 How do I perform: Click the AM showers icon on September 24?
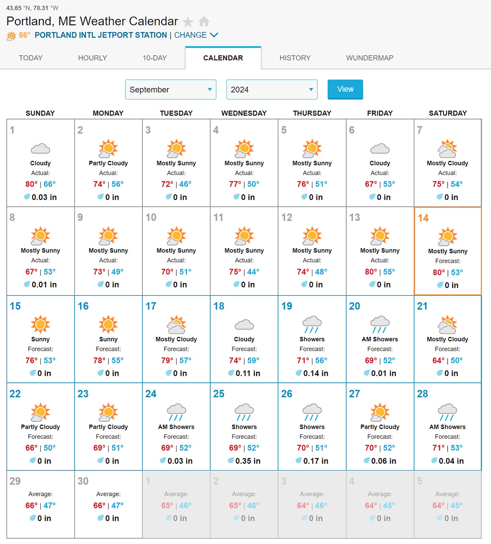176,412
